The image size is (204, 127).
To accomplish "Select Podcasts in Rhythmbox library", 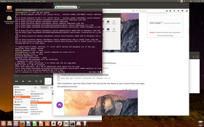I will pos(19,94).
